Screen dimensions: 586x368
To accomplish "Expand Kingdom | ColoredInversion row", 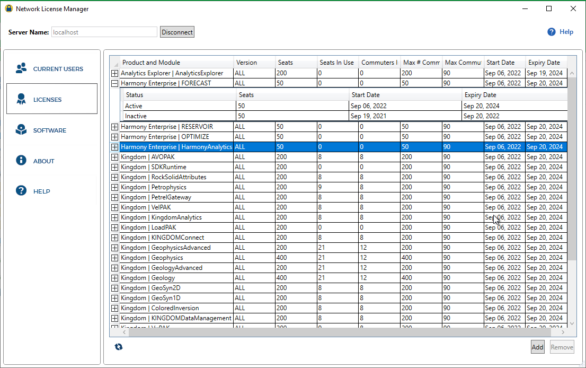I will tap(115, 309).
